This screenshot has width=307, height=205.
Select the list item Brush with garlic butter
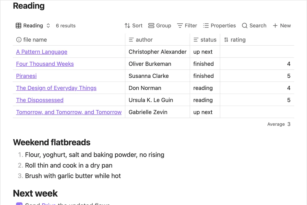coord(73,176)
